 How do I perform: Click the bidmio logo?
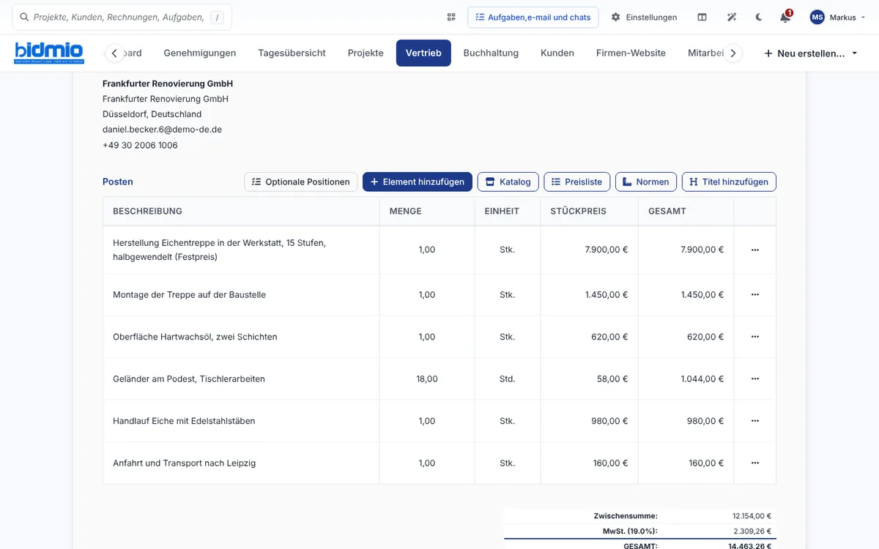tap(49, 53)
